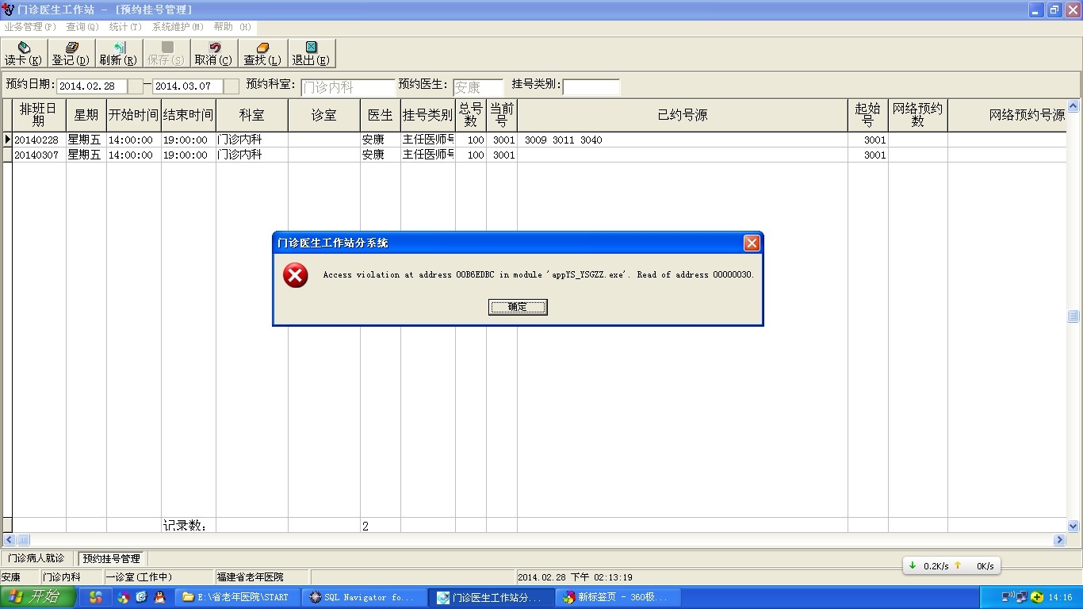The width and height of the screenshot is (1083, 609).
Task: Select the 20140228 schedule row date cell
Action: tap(39, 140)
